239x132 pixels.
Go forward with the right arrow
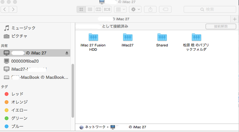[x=13, y=9]
